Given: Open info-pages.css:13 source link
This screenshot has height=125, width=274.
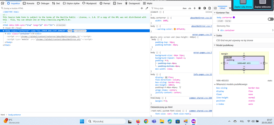Looking at the screenshot, I should 203,74.
